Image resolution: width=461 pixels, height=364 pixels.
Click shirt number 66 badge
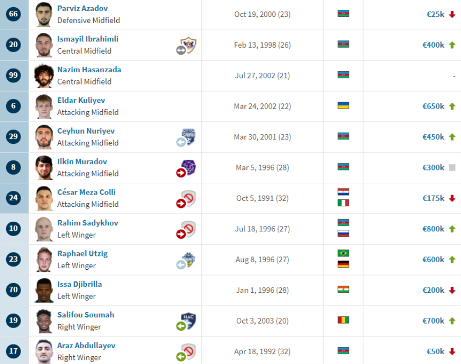pos(13,14)
